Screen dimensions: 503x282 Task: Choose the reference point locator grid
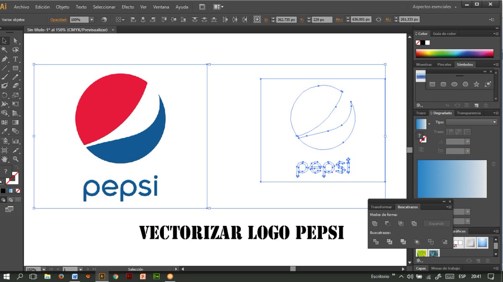(257, 20)
